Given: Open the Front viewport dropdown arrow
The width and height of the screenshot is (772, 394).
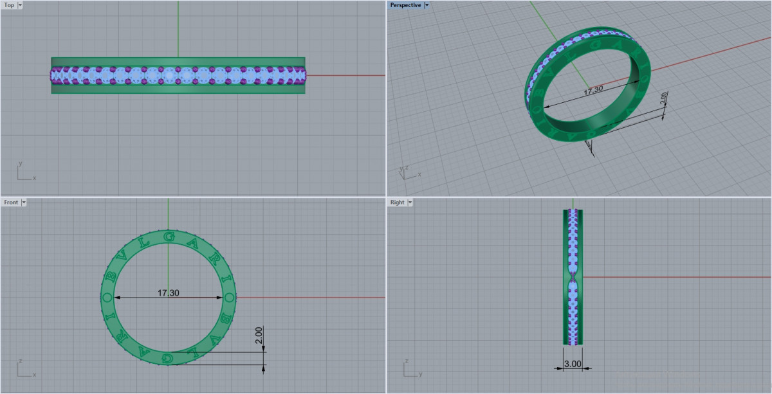Looking at the screenshot, I should tap(24, 202).
